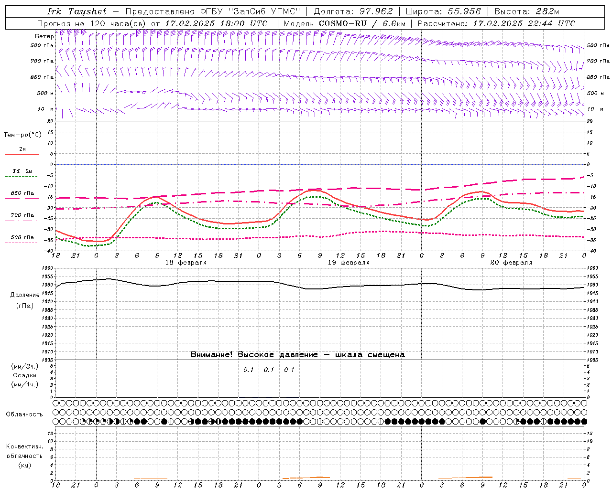The height and width of the screenshot is (489, 612).
Task: Click the '850 гПа' temperature legend entry
Action: [x=22, y=193]
